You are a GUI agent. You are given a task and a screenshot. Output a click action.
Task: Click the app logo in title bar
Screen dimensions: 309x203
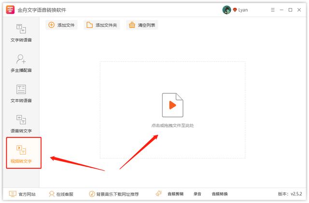tap(10, 10)
